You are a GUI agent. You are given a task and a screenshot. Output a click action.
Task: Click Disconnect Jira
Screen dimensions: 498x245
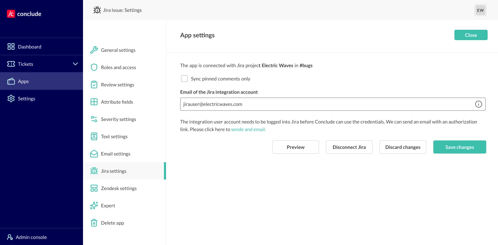point(349,147)
